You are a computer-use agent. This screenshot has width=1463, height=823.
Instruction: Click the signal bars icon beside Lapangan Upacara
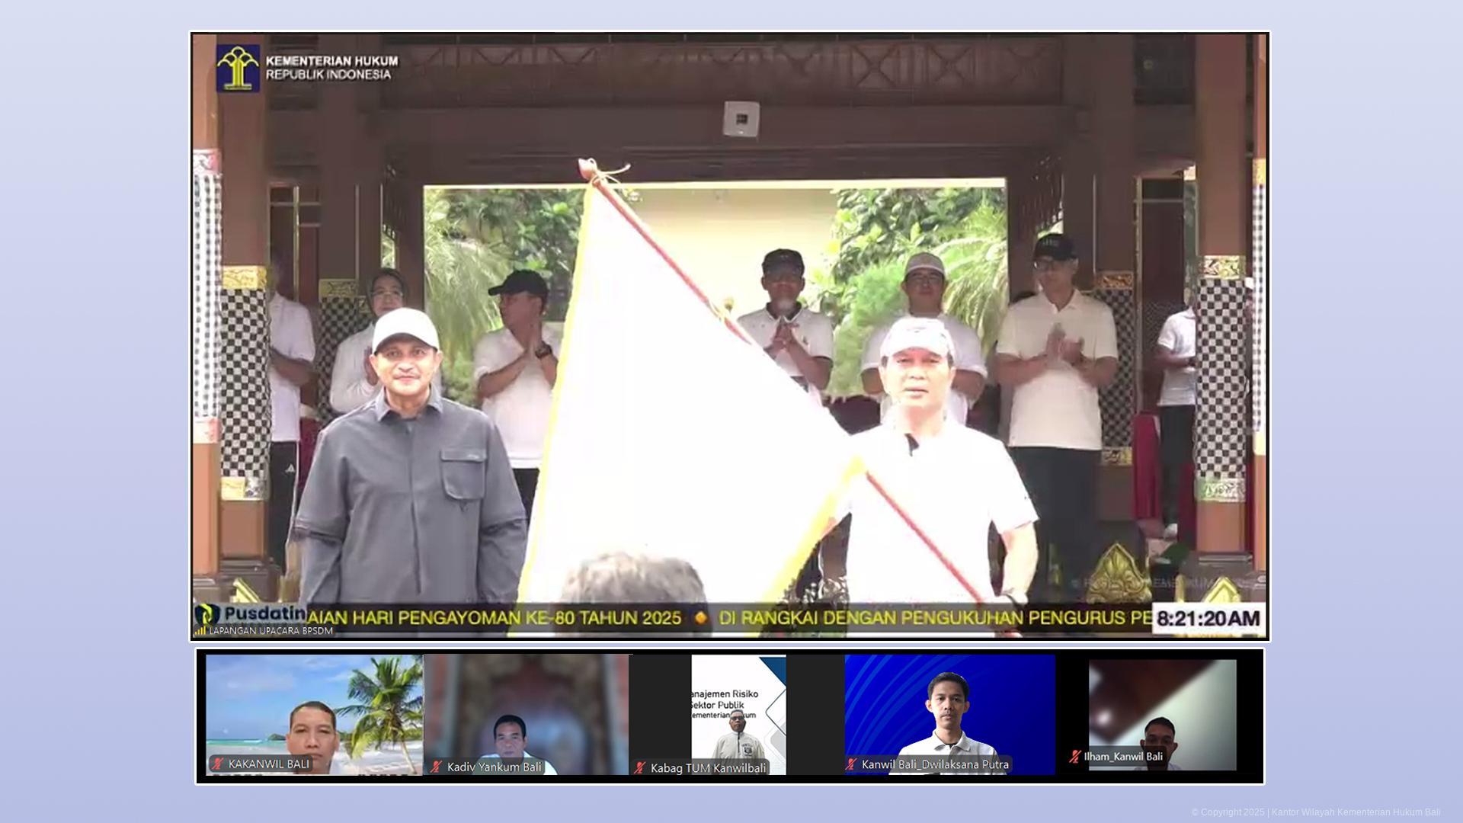point(200,631)
